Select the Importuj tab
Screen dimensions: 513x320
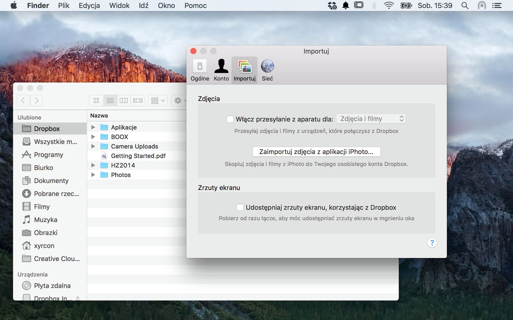click(245, 70)
